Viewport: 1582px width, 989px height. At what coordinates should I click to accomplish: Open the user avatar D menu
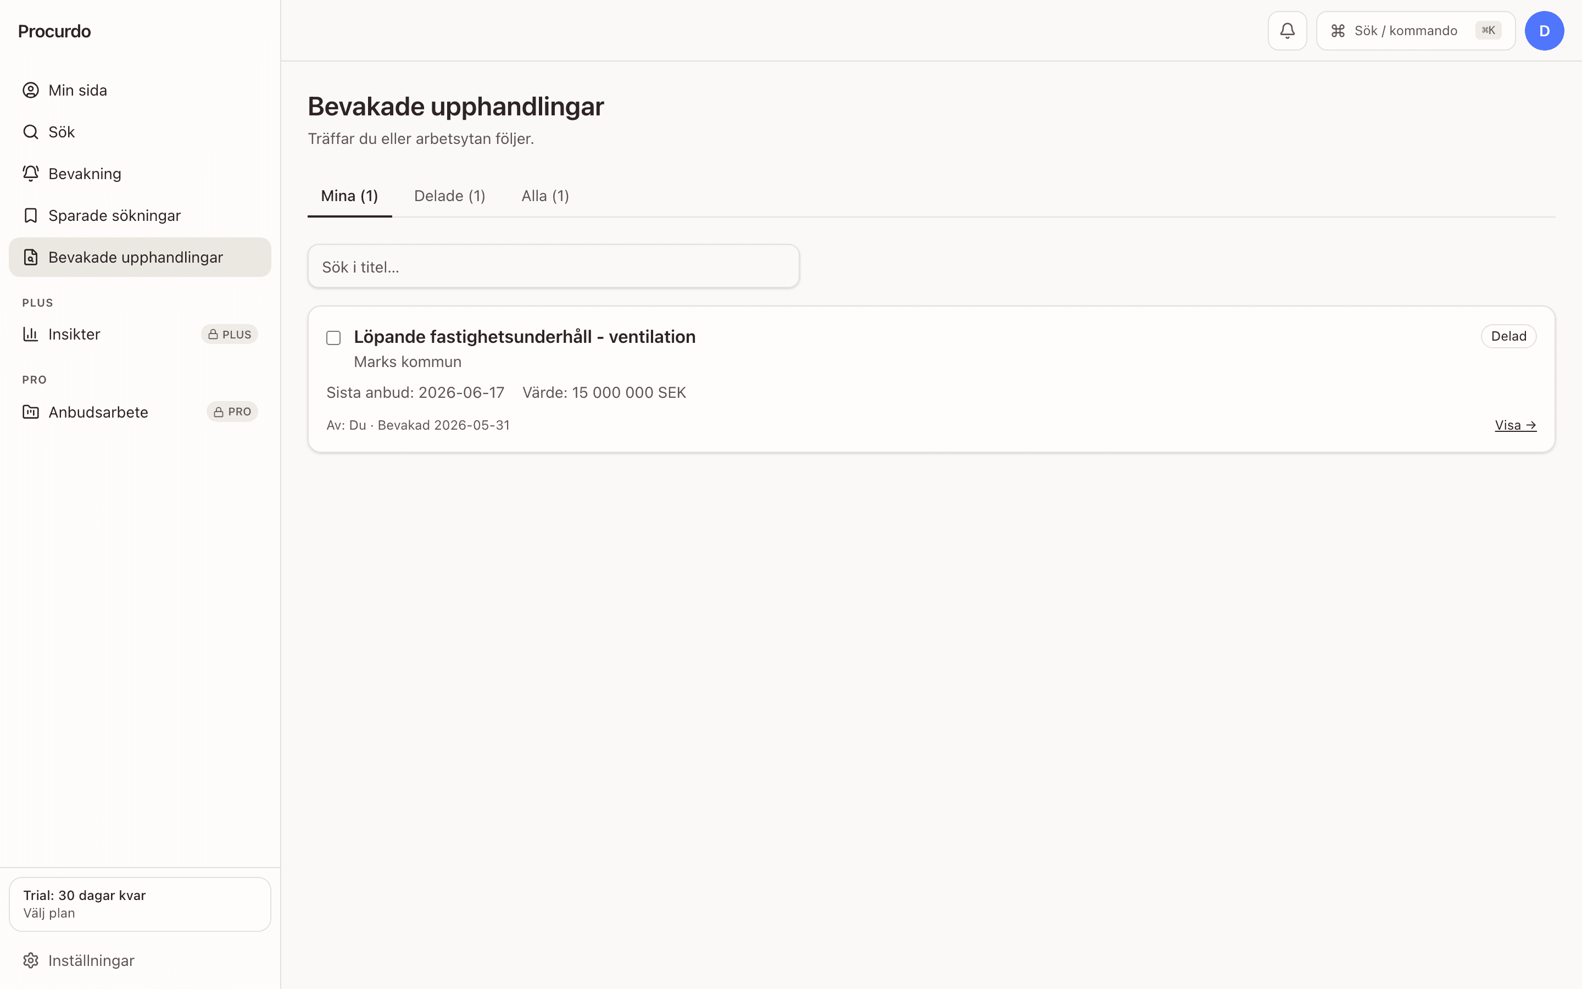click(x=1544, y=31)
